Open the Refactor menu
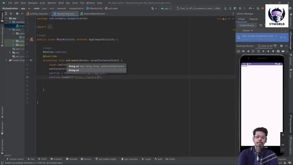 pyautogui.click(x=52, y=3)
